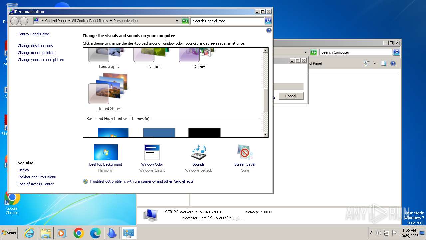This screenshot has height=240, width=426.
Task: Select the Nature theme
Action: click(x=154, y=58)
